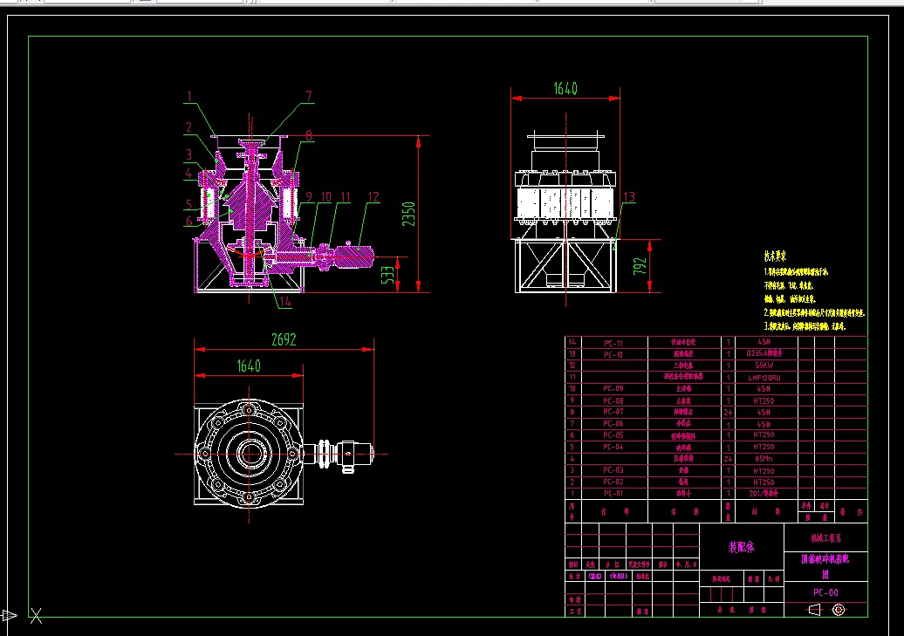Select the 55KW motor specification cell
The width and height of the screenshot is (904, 636).
pos(764,366)
